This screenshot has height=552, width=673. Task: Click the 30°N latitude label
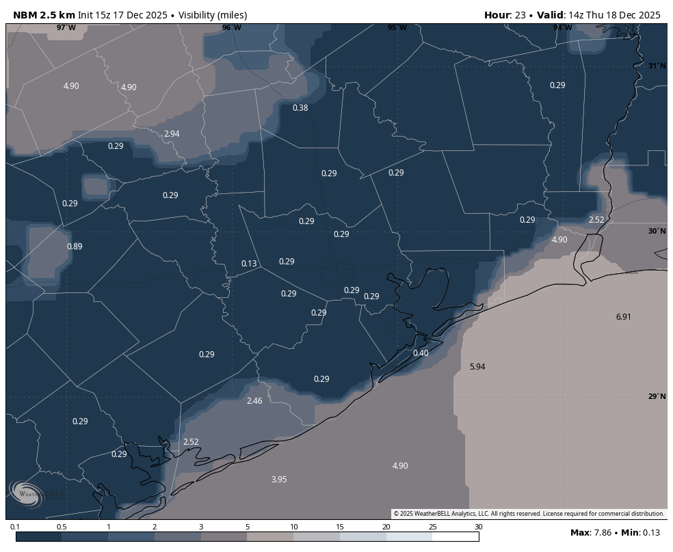[657, 231]
